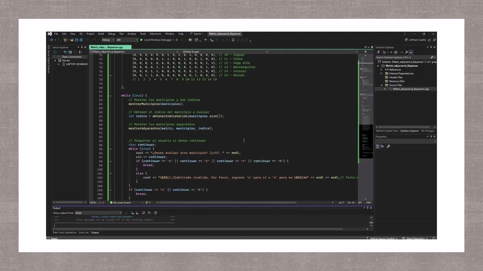Toggle word wrap in the Output panel
Viewport: 483px width, 271px height.
(x=149, y=213)
